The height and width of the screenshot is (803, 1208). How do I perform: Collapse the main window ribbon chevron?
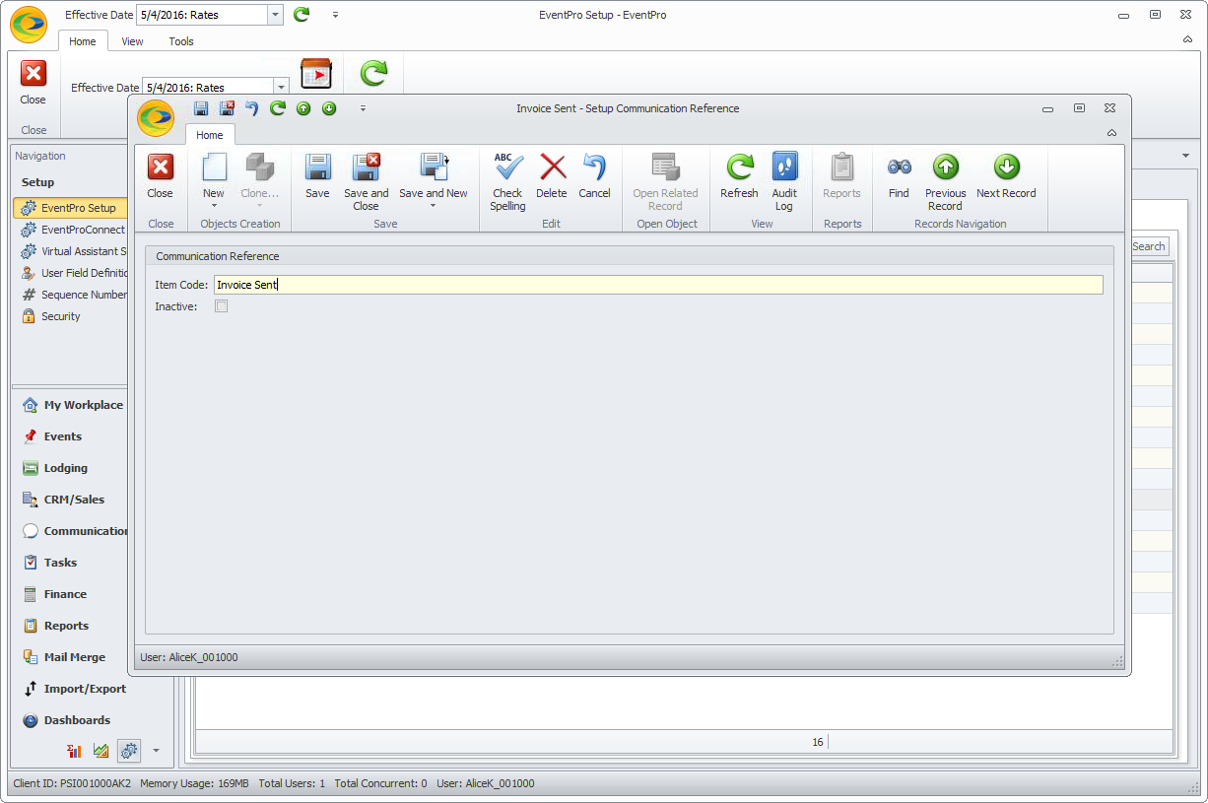coord(1187,39)
